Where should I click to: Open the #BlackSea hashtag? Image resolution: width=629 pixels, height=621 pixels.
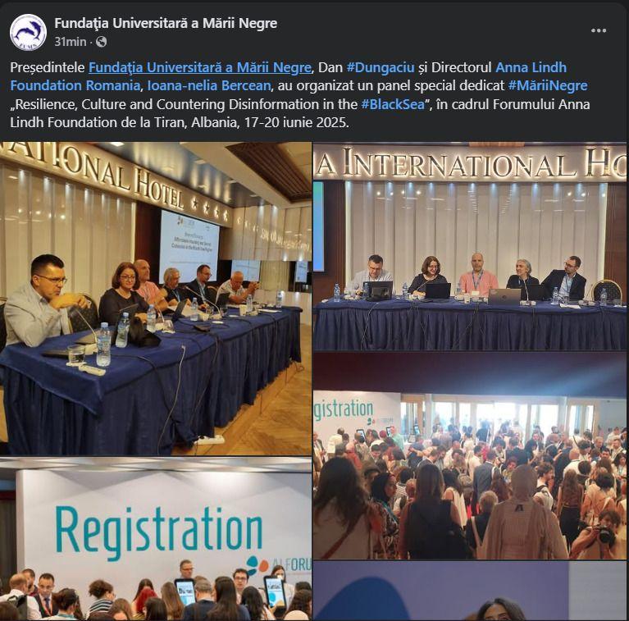point(393,104)
